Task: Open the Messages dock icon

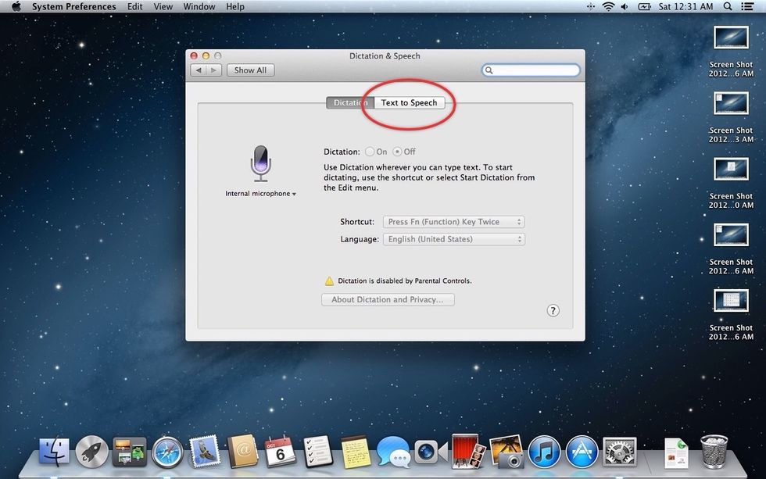Action: click(392, 451)
